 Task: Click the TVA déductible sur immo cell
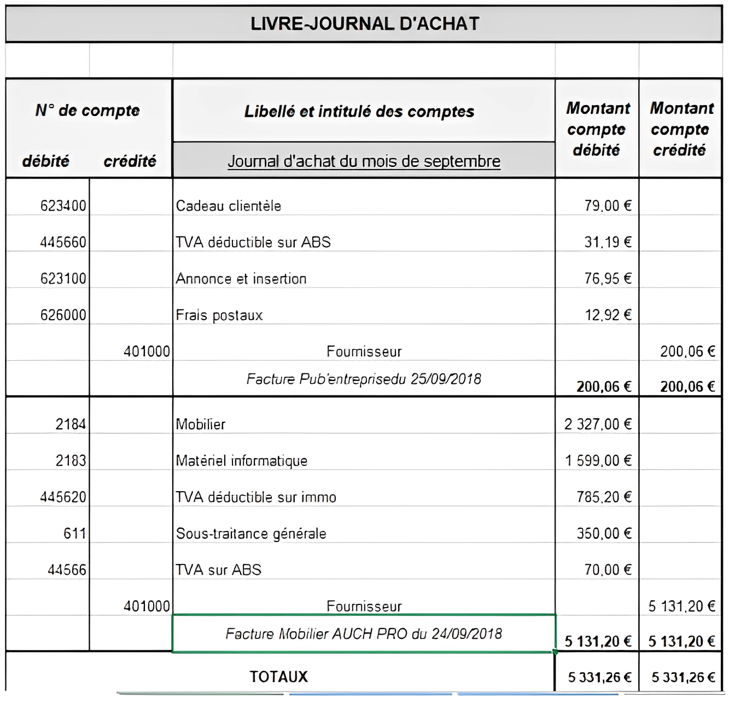[364, 497]
